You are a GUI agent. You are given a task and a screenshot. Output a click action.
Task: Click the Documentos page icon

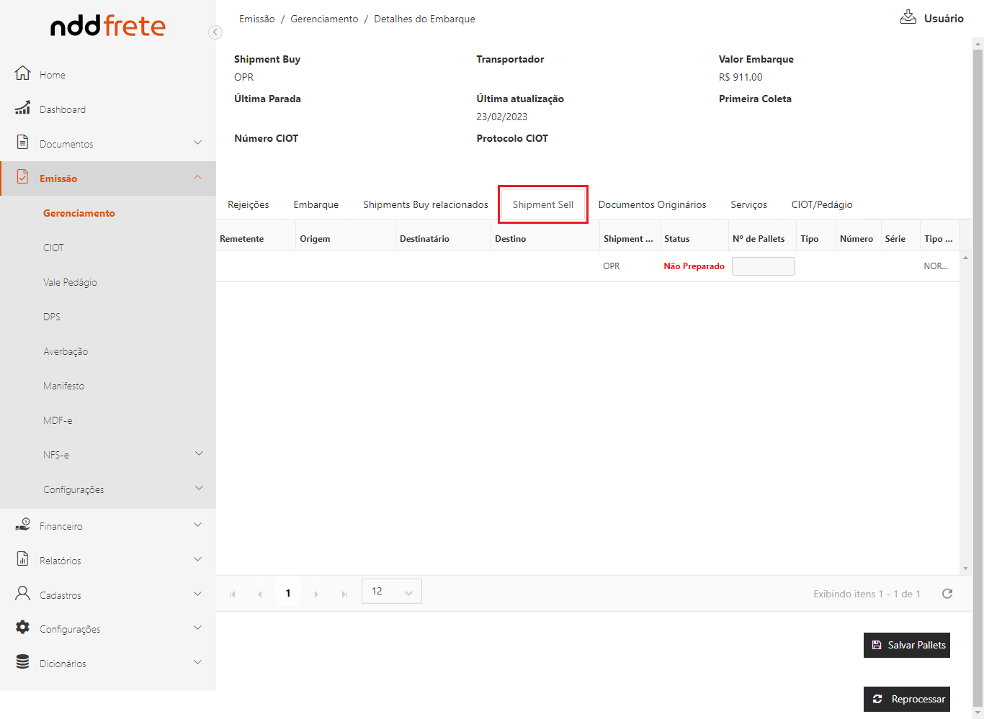[x=23, y=143]
